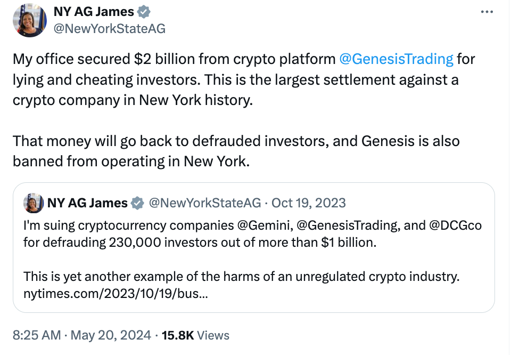The width and height of the screenshot is (511, 355).
Task: Open the @NewYorkStateAG handle under main name
Action: [x=110, y=29]
